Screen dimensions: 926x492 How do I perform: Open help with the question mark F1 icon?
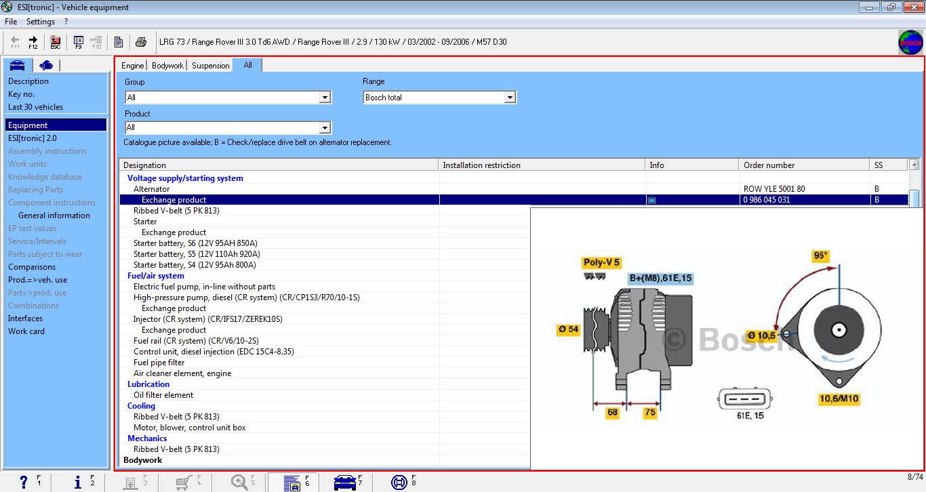(24, 482)
